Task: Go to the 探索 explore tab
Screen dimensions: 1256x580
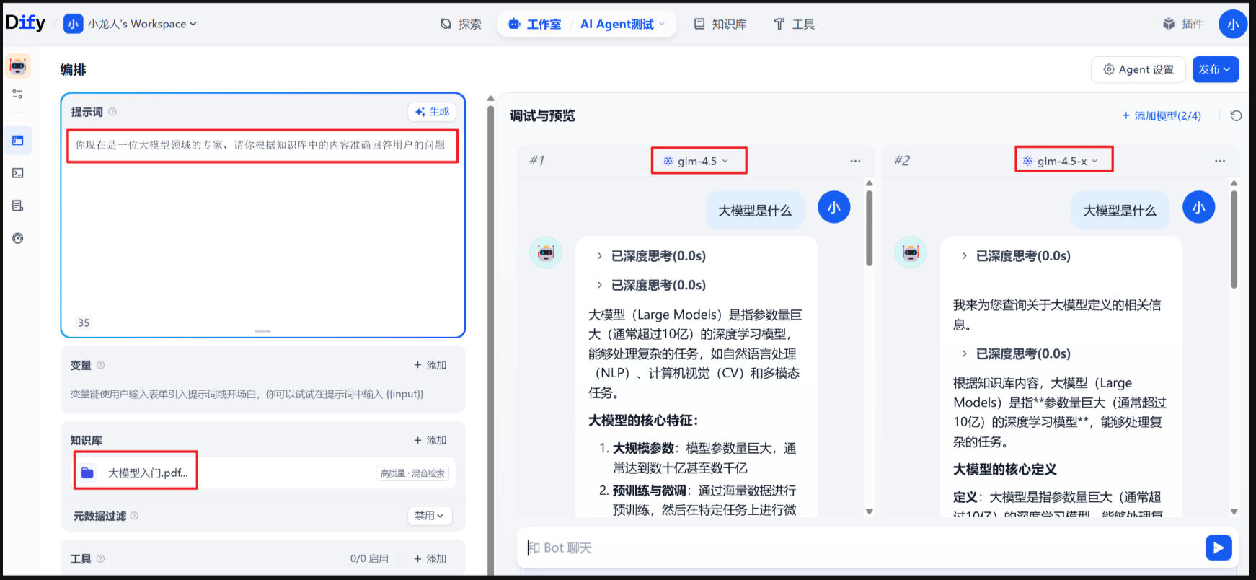Action: pos(461,24)
